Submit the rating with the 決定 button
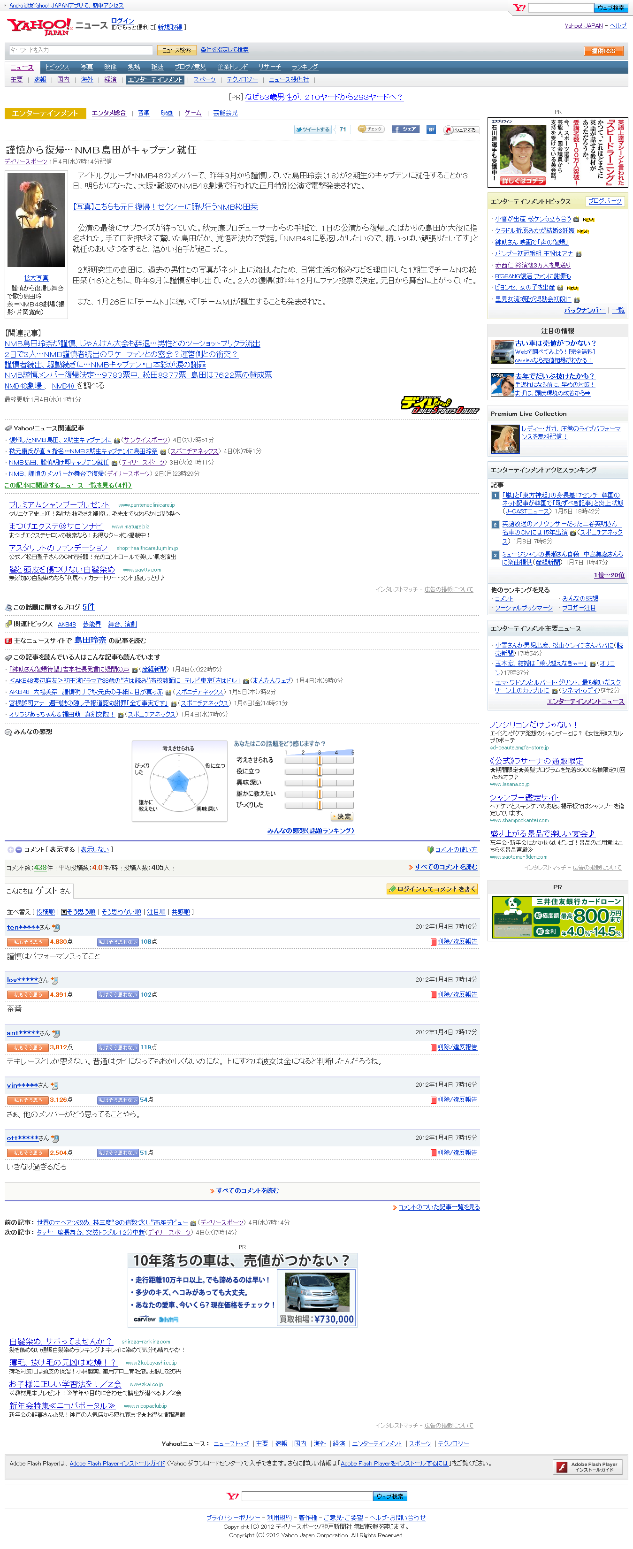This screenshot has width=633, height=1549. click(x=342, y=817)
